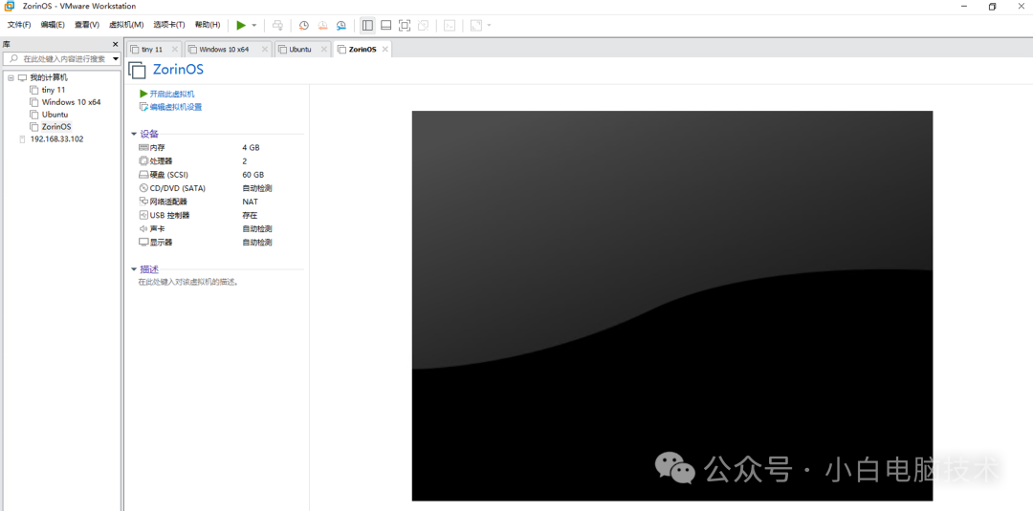
Task: Enter full screen mode icon
Action: [x=405, y=25]
